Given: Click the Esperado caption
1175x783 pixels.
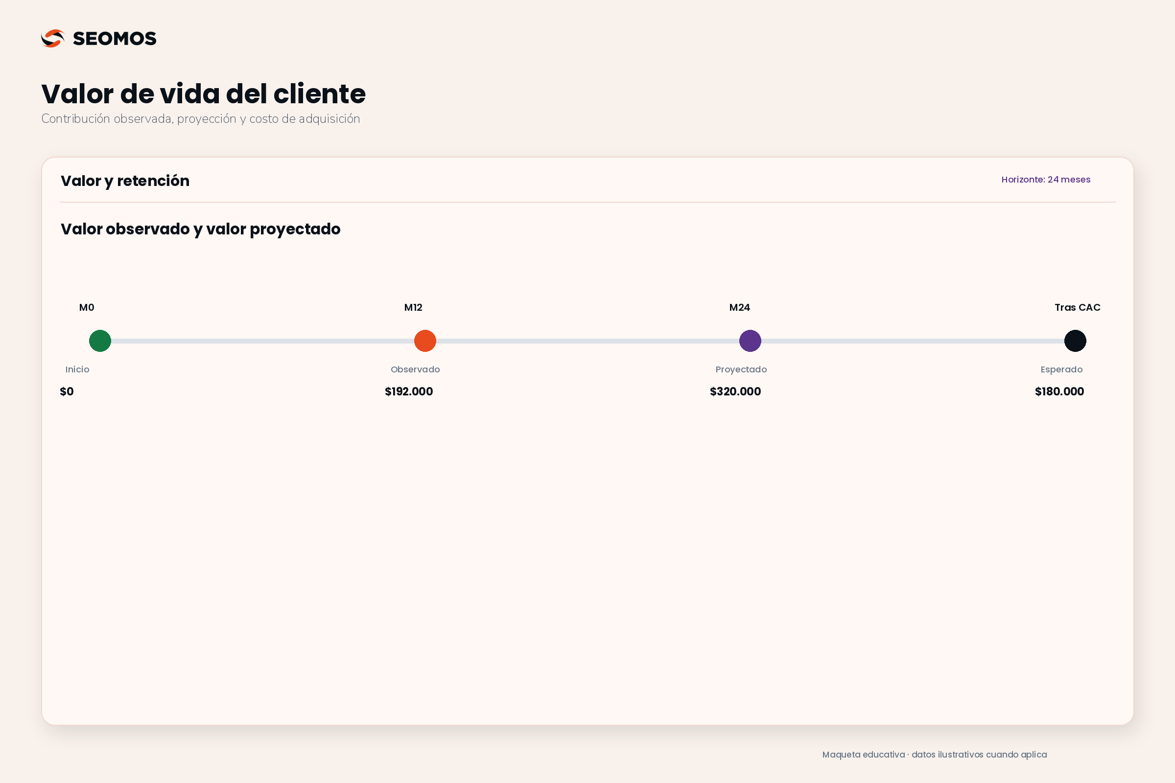Looking at the screenshot, I should coord(1061,369).
